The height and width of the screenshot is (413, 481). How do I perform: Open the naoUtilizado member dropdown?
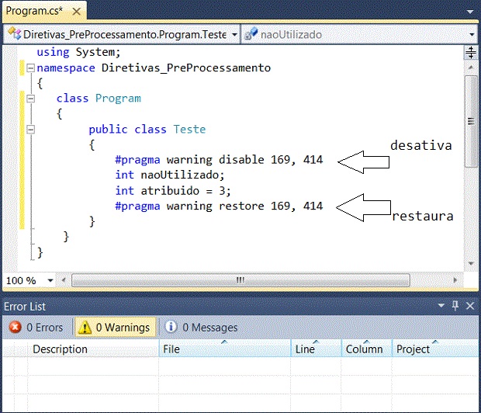472,34
